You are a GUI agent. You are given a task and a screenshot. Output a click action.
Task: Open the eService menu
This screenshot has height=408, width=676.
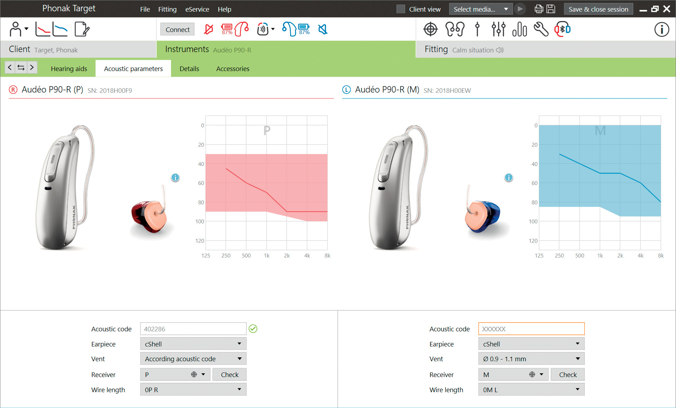pos(197,9)
